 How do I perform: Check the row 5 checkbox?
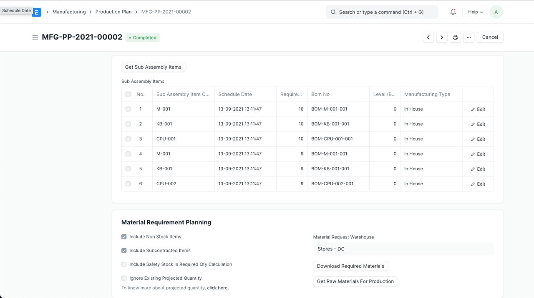[128, 169]
